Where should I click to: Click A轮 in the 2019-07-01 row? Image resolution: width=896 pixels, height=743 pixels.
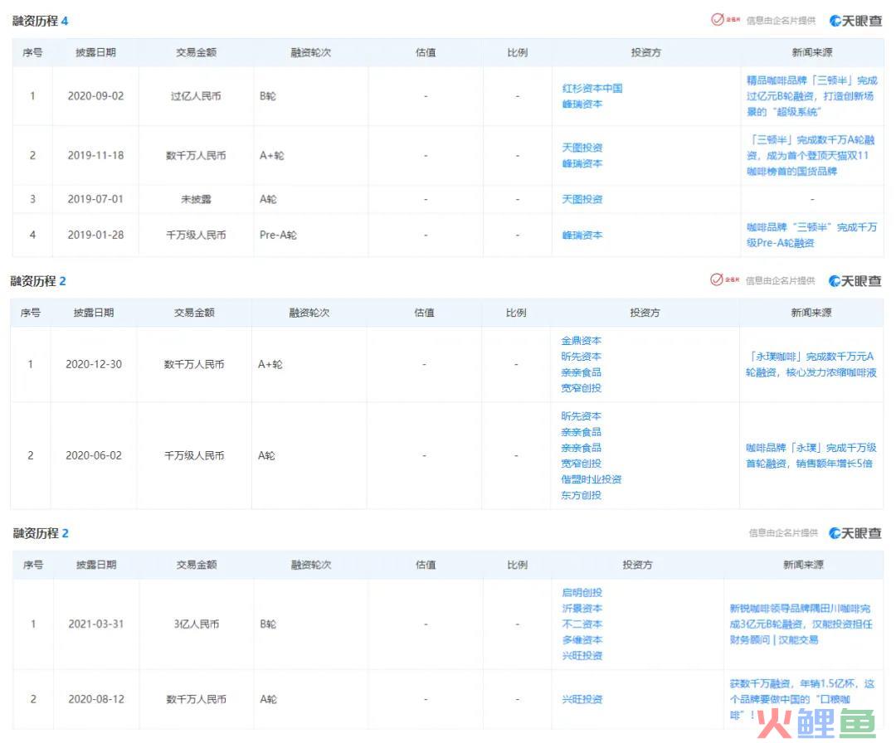(268, 199)
